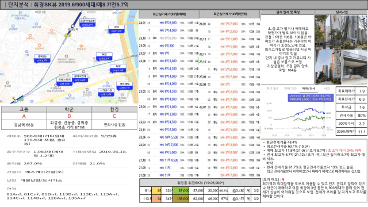Click the 교통 grade A cell

pos(24,116)
